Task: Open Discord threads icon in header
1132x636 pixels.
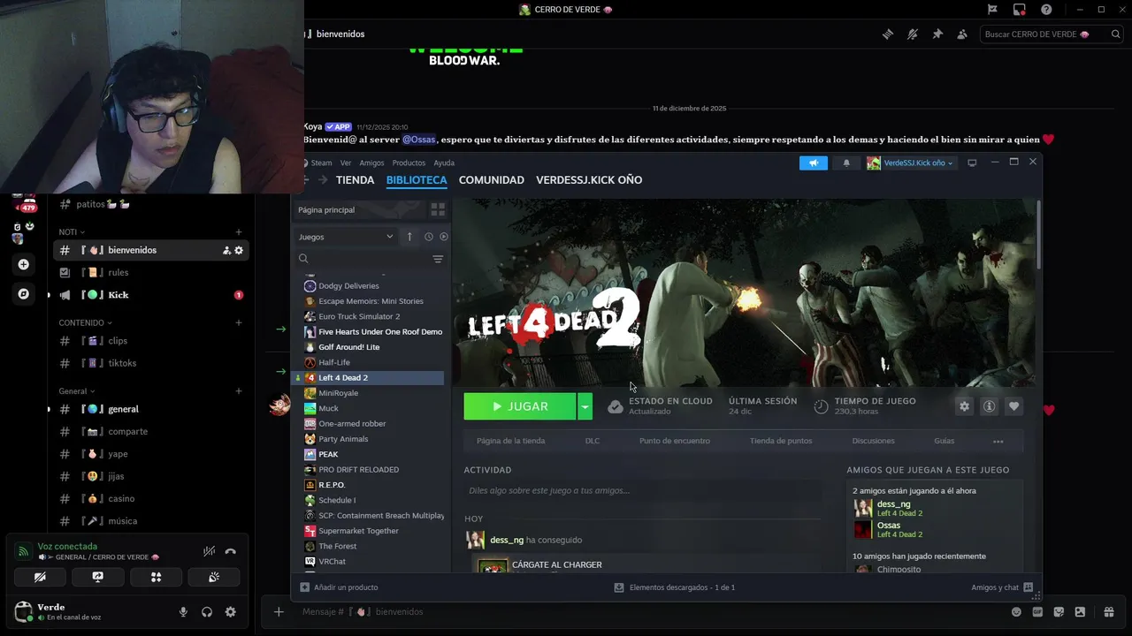Action: [x=888, y=34]
